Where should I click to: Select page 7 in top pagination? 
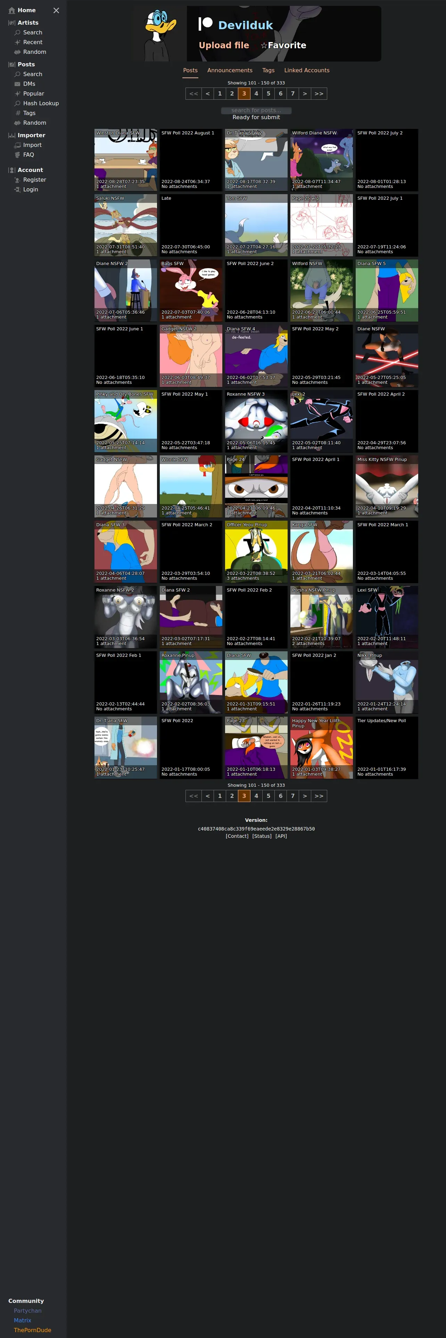pyautogui.click(x=293, y=93)
